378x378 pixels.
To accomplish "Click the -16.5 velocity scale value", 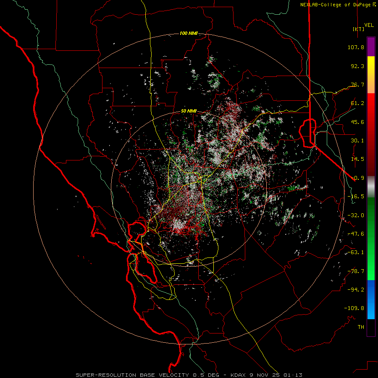I will point(356,197).
